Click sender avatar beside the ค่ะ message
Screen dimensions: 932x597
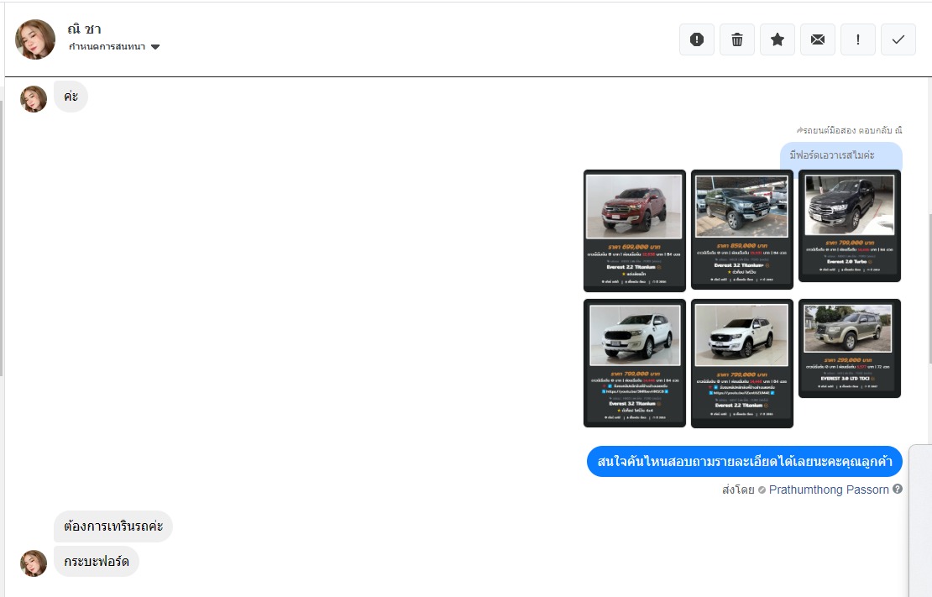tap(34, 99)
